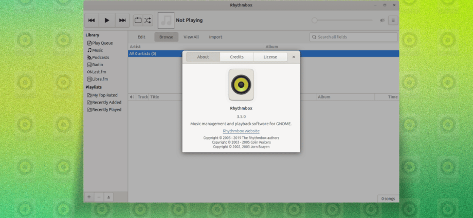Click the Previous track button
The image size is (473, 218).
coord(92,20)
